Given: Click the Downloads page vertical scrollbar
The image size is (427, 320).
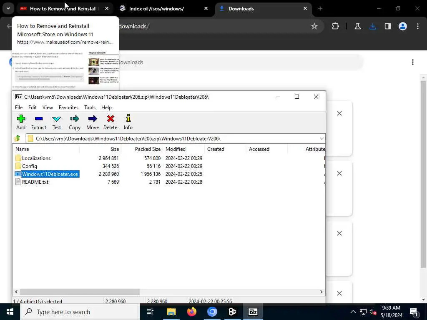Looking at the screenshot, I should point(423,174).
